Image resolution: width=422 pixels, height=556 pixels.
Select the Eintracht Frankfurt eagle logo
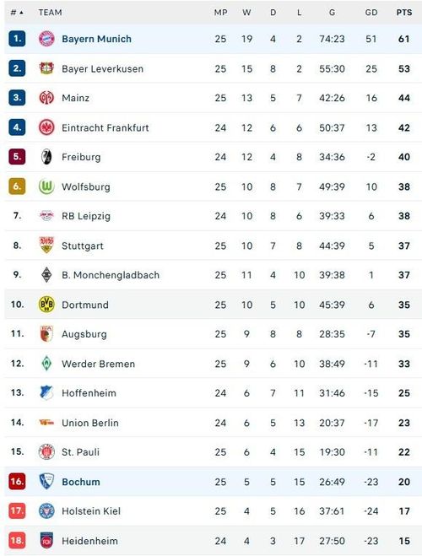click(46, 127)
